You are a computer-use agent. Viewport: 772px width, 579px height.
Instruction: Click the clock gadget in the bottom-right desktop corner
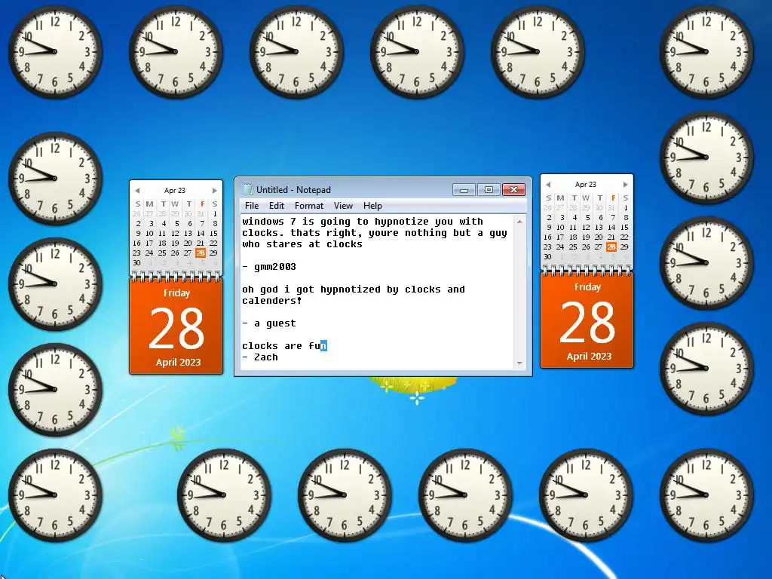706,495
